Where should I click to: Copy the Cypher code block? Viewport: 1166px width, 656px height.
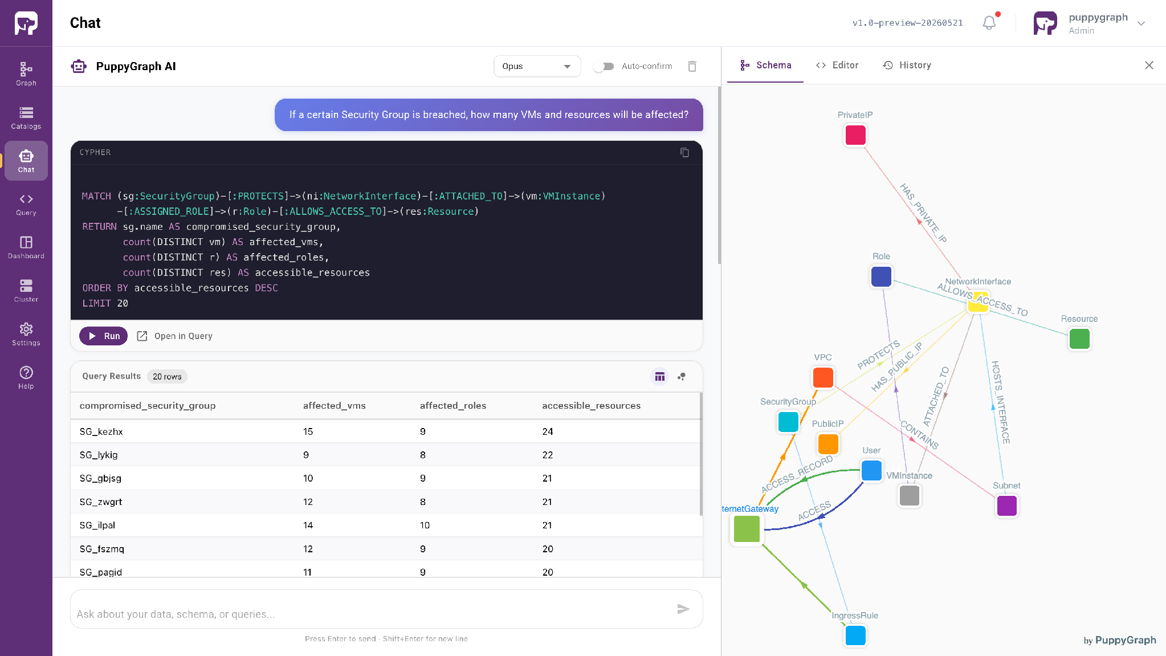[x=684, y=152]
